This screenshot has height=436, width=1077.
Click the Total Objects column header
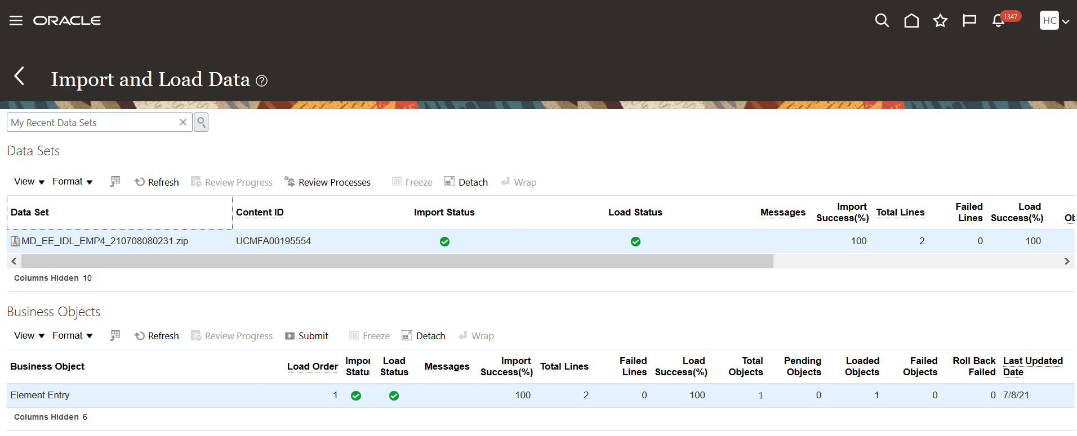point(746,366)
